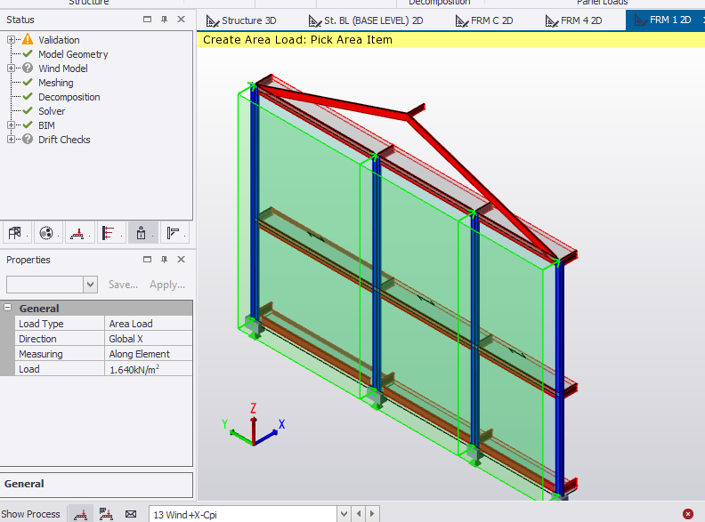
Task: Select the wind wall loads icon
Action: [x=109, y=233]
